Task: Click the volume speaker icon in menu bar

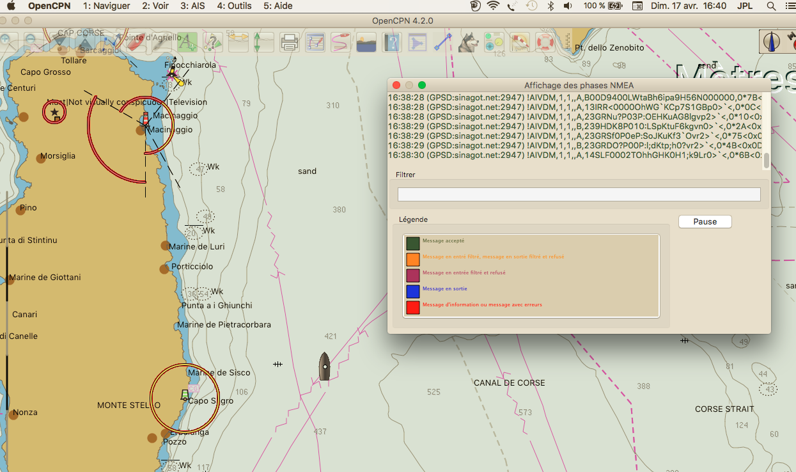Action: [568, 6]
